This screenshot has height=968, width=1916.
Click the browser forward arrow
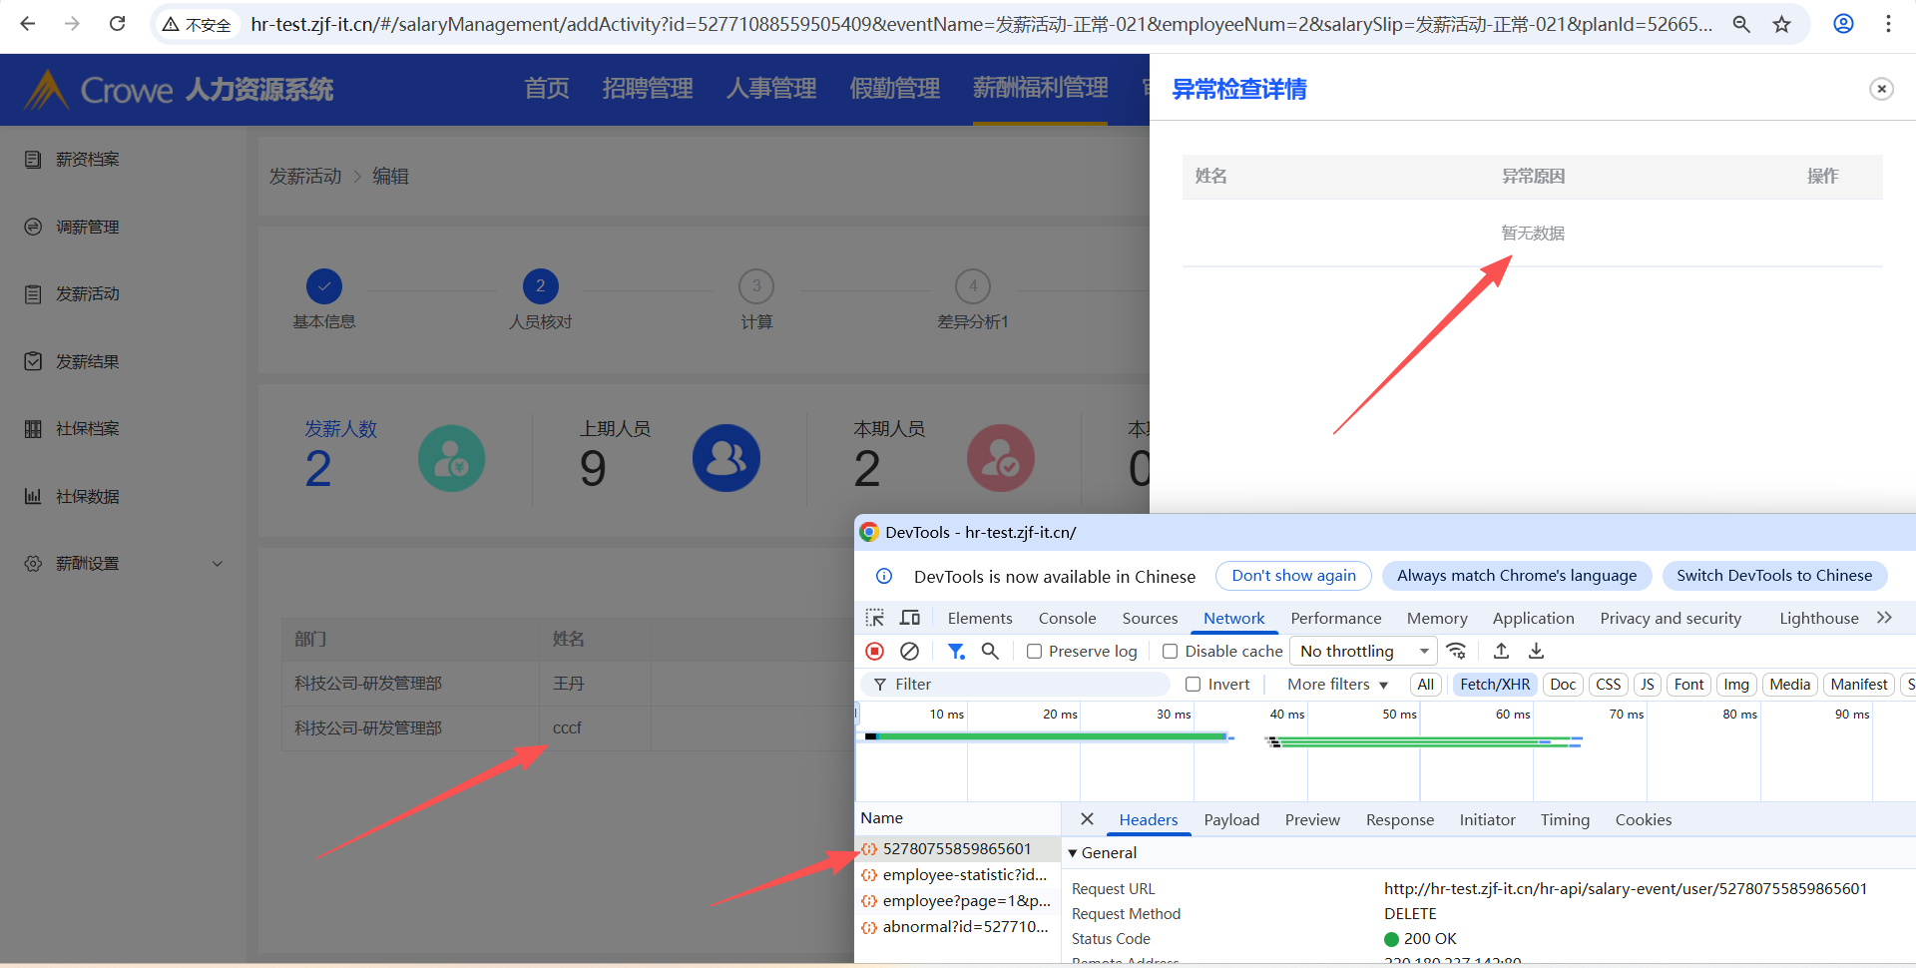pos(72,24)
